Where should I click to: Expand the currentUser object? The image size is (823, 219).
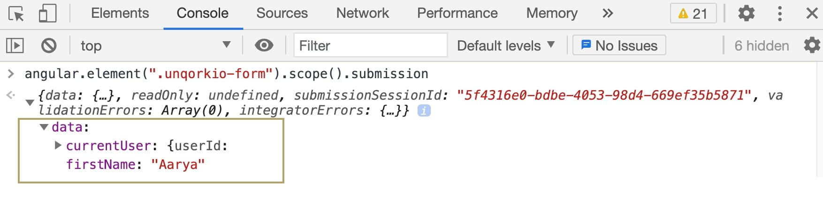[58, 145]
